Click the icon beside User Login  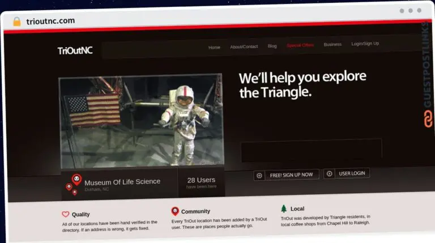[329, 173]
